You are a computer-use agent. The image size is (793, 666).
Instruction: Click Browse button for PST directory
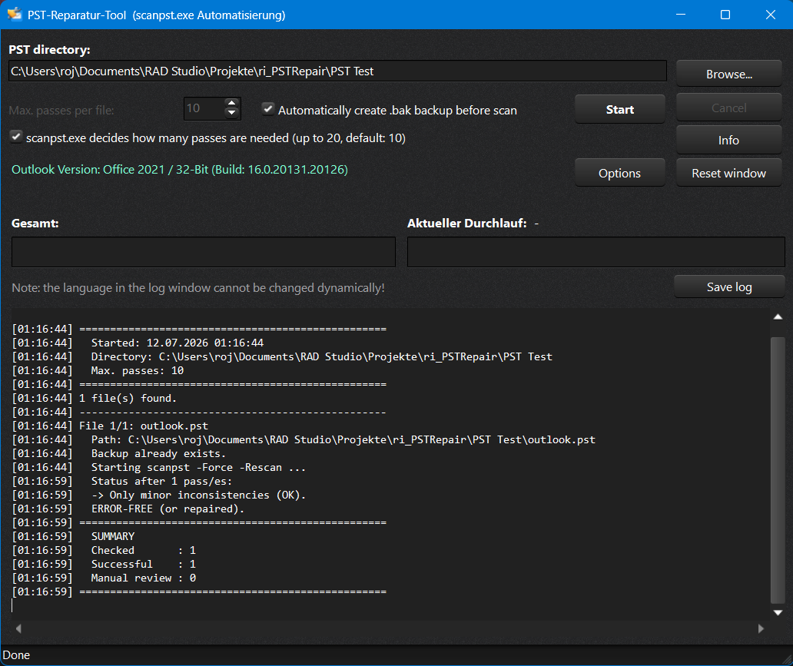pos(728,74)
